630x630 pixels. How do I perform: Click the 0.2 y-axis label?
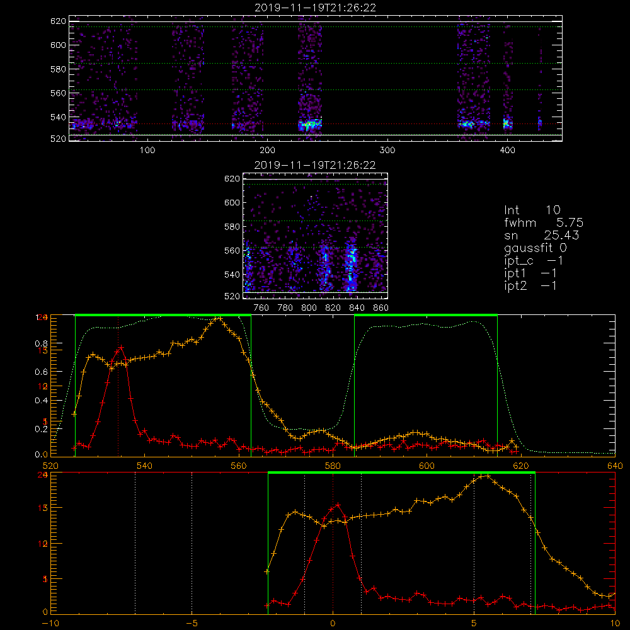pos(42,429)
